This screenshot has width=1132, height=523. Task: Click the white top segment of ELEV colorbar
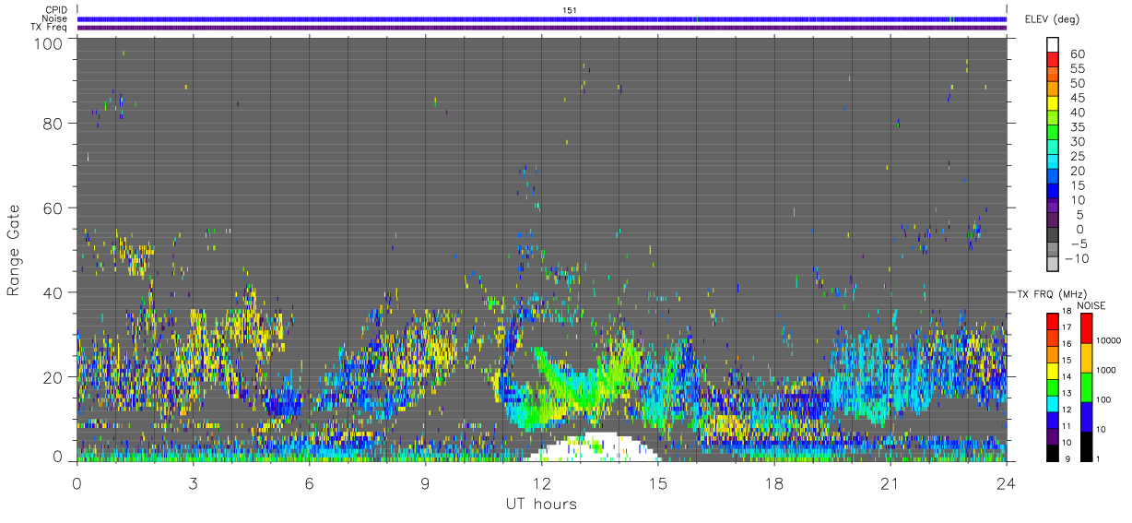tap(1053, 45)
